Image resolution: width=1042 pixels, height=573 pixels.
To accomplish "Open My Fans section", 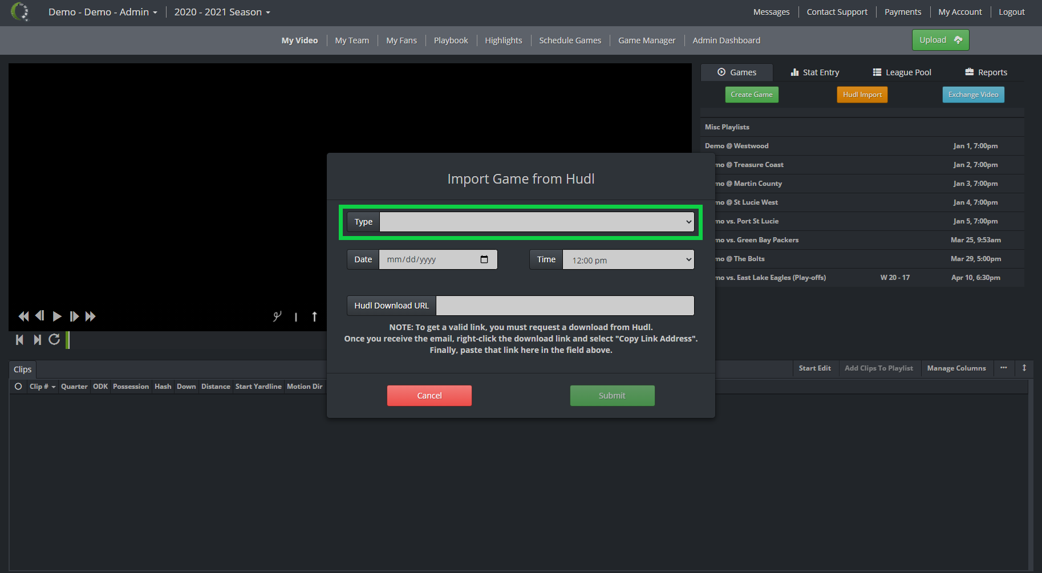I will point(402,40).
